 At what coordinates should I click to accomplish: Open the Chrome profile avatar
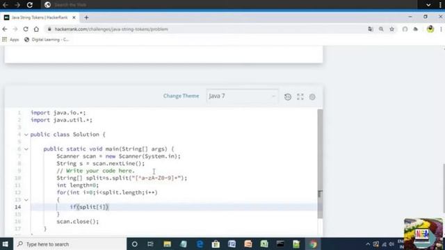coord(430,29)
